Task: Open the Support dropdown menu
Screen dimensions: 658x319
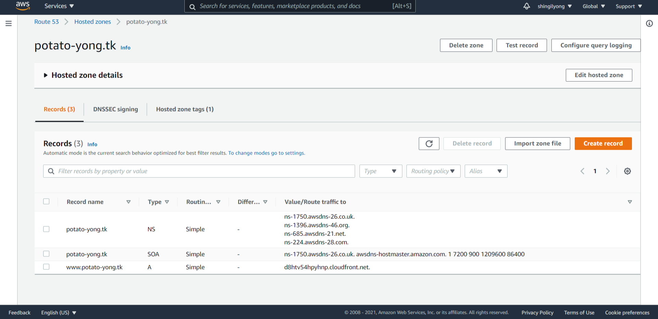Action: pyautogui.click(x=629, y=6)
